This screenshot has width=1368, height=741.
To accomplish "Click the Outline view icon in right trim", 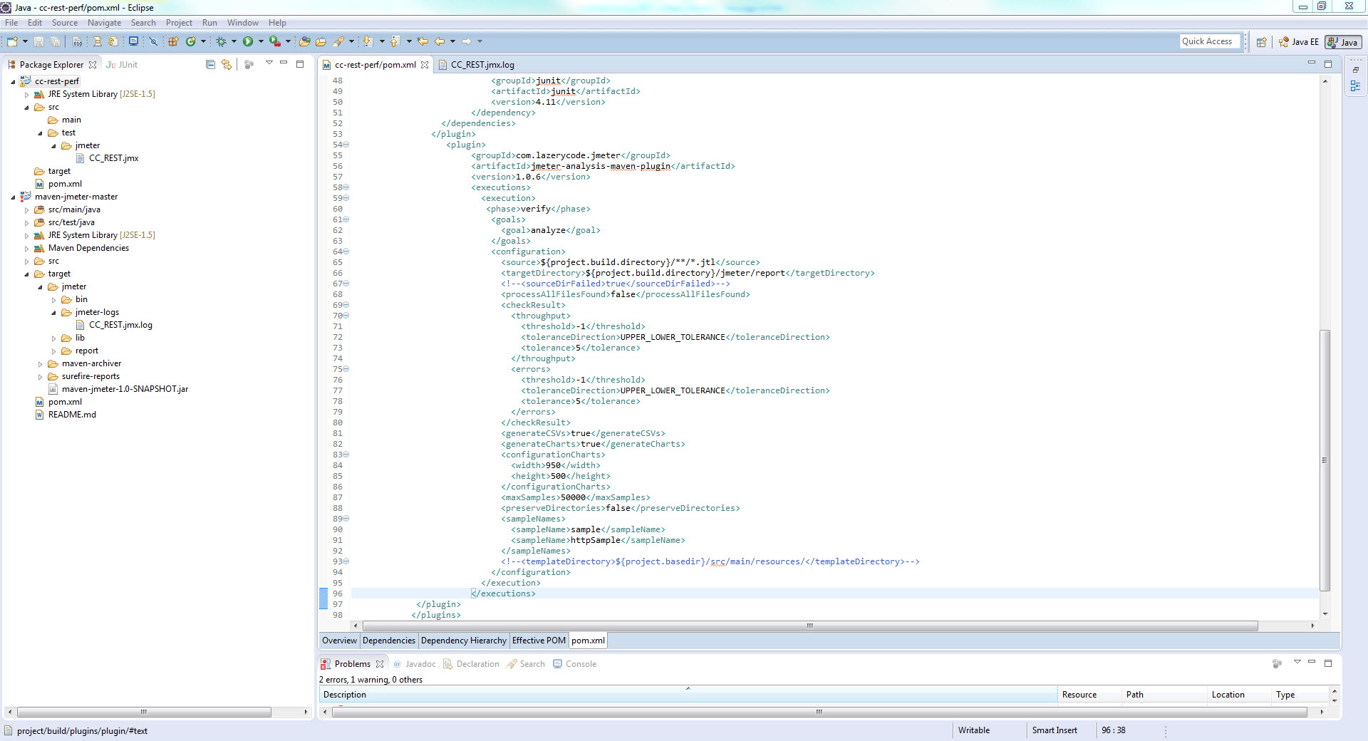I will tap(1355, 86).
